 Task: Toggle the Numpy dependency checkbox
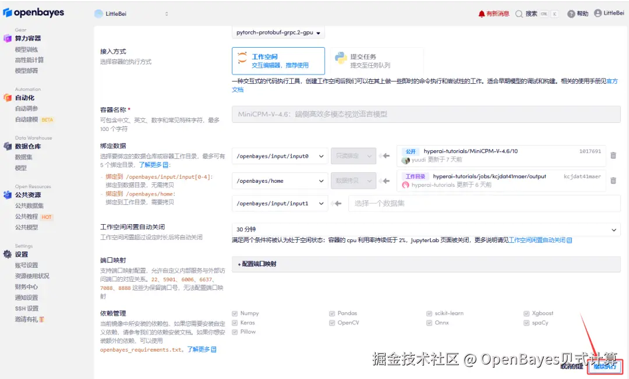pyautogui.click(x=235, y=313)
